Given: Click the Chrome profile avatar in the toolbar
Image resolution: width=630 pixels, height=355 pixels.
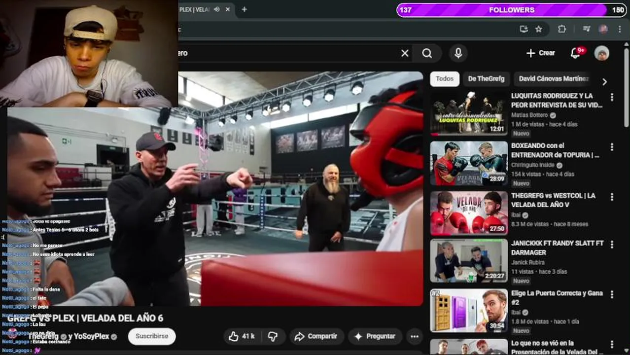Looking at the screenshot, I should 603,29.
